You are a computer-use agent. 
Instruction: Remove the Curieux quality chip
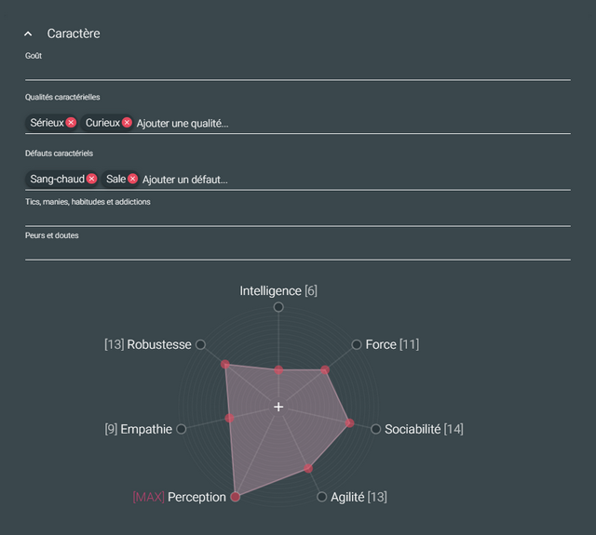pos(127,123)
